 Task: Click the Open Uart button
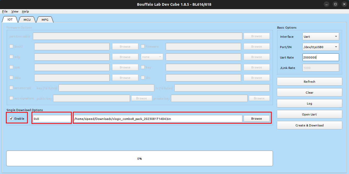[310, 114]
